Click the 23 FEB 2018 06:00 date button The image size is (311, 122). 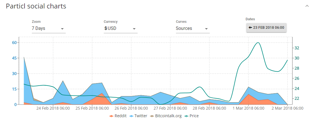(x=266, y=28)
